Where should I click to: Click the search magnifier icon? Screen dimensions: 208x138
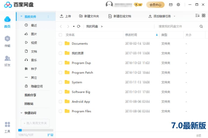point(201,26)
